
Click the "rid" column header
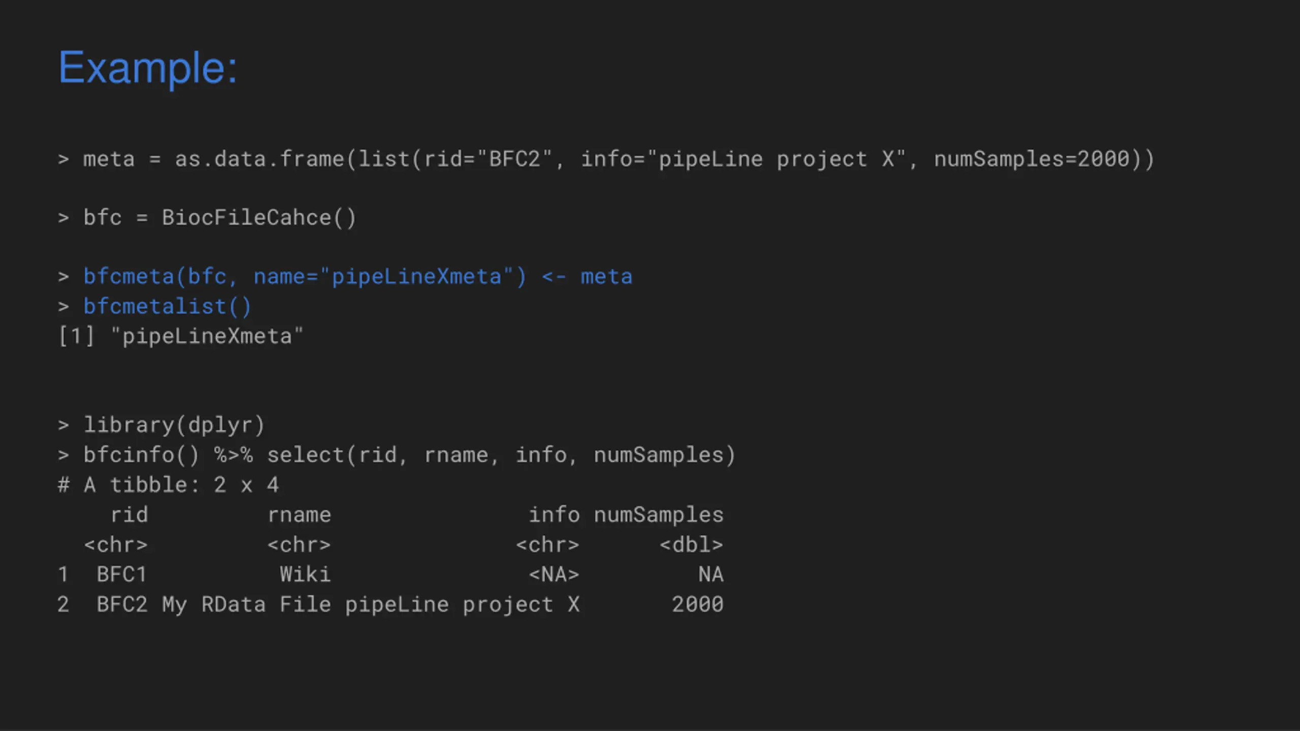(x=129, y=515)
